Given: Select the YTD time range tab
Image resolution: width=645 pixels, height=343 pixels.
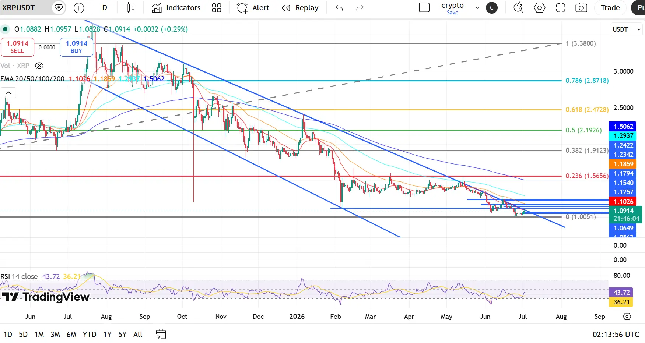Looking at the screenshot, I should pyautogui.click(x=90, y=334).
